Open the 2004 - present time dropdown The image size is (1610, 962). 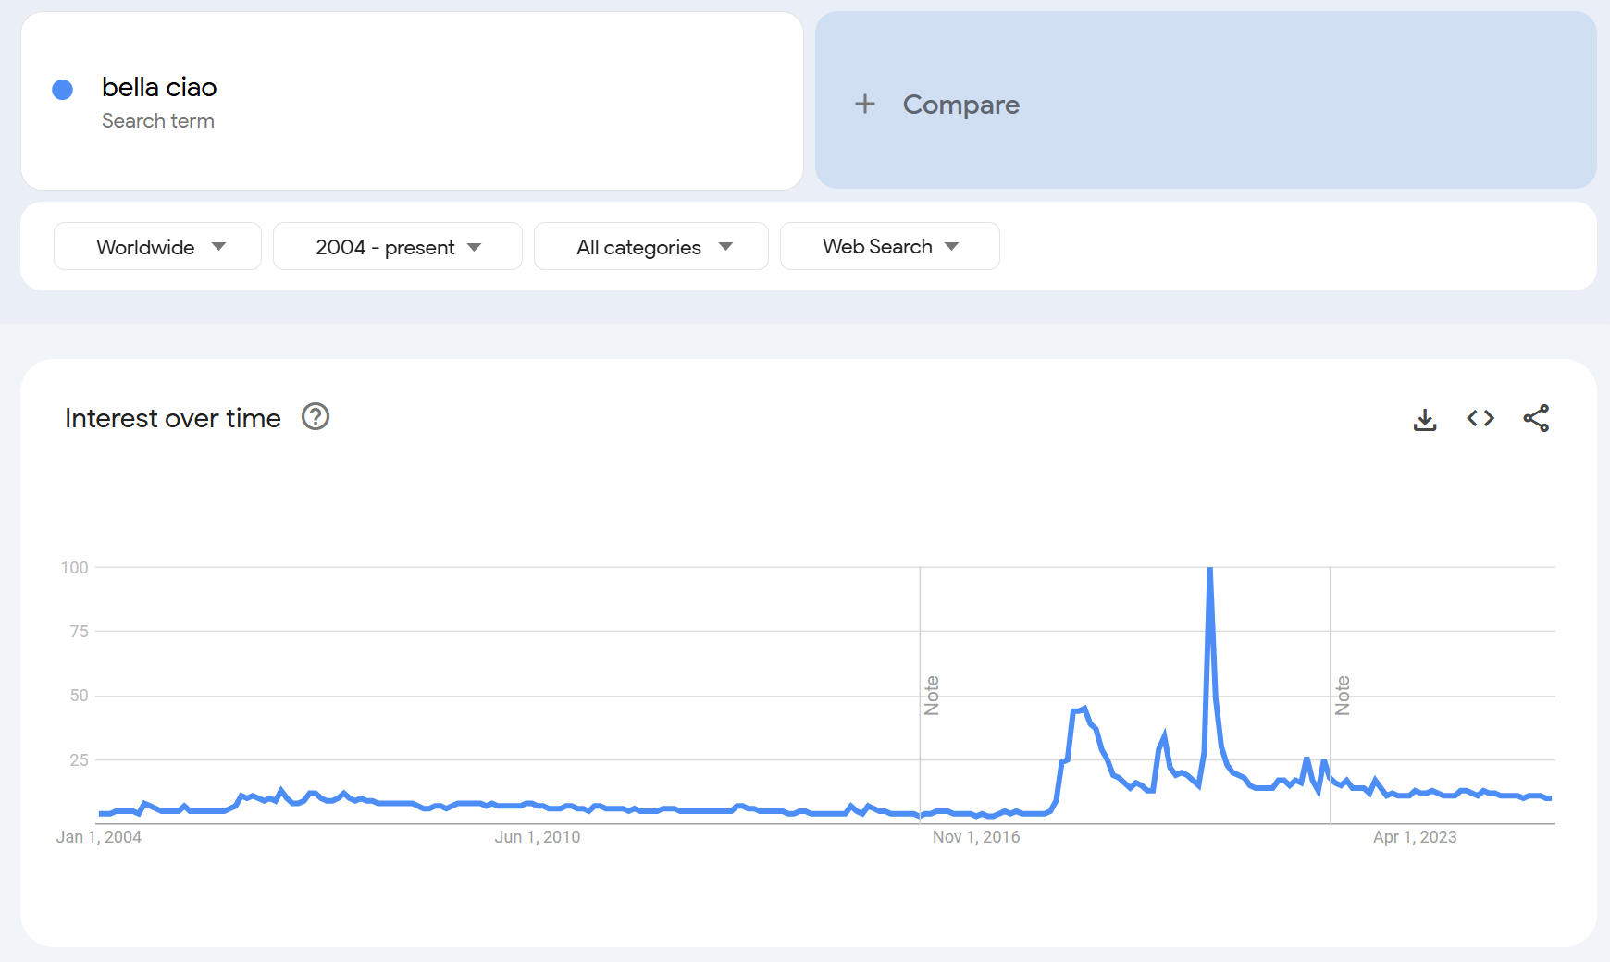(397, 247)
